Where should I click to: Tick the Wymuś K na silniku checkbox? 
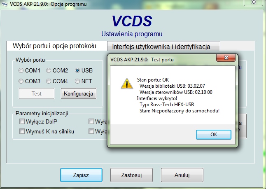point(22,131)
